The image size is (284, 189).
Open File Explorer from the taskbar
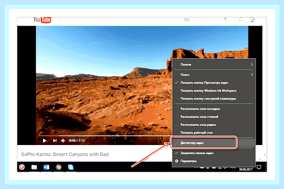coord(34,167)
